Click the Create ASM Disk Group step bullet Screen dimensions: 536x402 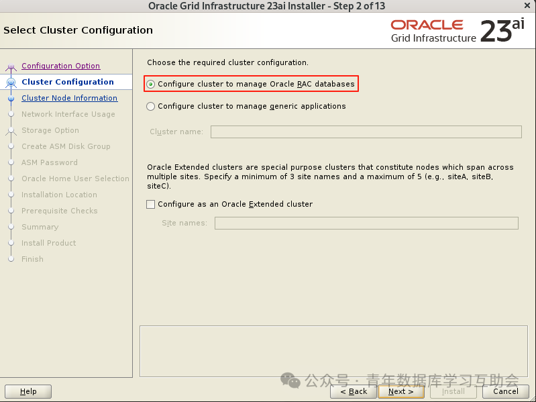point(11,146)
